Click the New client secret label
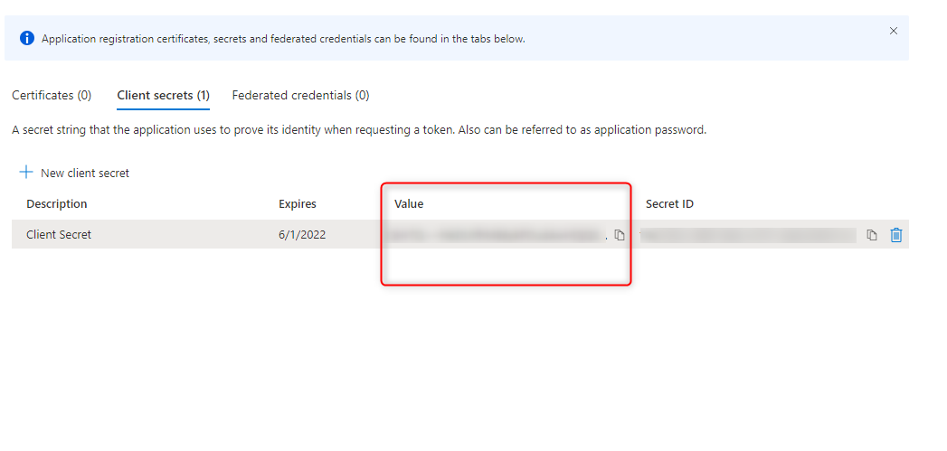947x451 pixels. click(85, 173)
